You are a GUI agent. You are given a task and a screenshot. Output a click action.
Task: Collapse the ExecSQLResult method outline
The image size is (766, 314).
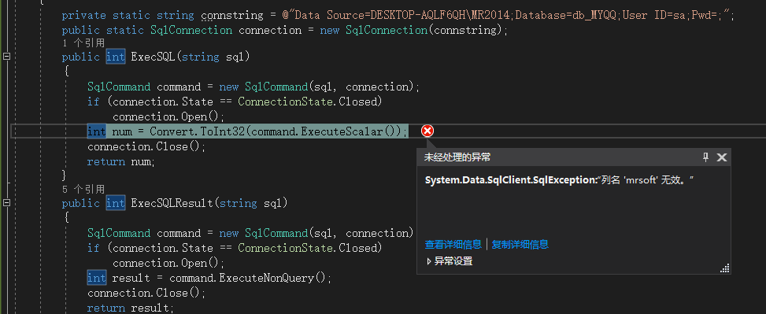[x=6, y=203]
